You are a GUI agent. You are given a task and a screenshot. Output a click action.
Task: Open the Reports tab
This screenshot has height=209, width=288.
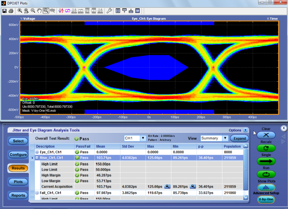(18, 195)
